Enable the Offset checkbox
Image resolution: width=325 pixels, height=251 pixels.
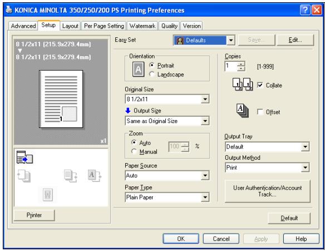tap(260, 112)
